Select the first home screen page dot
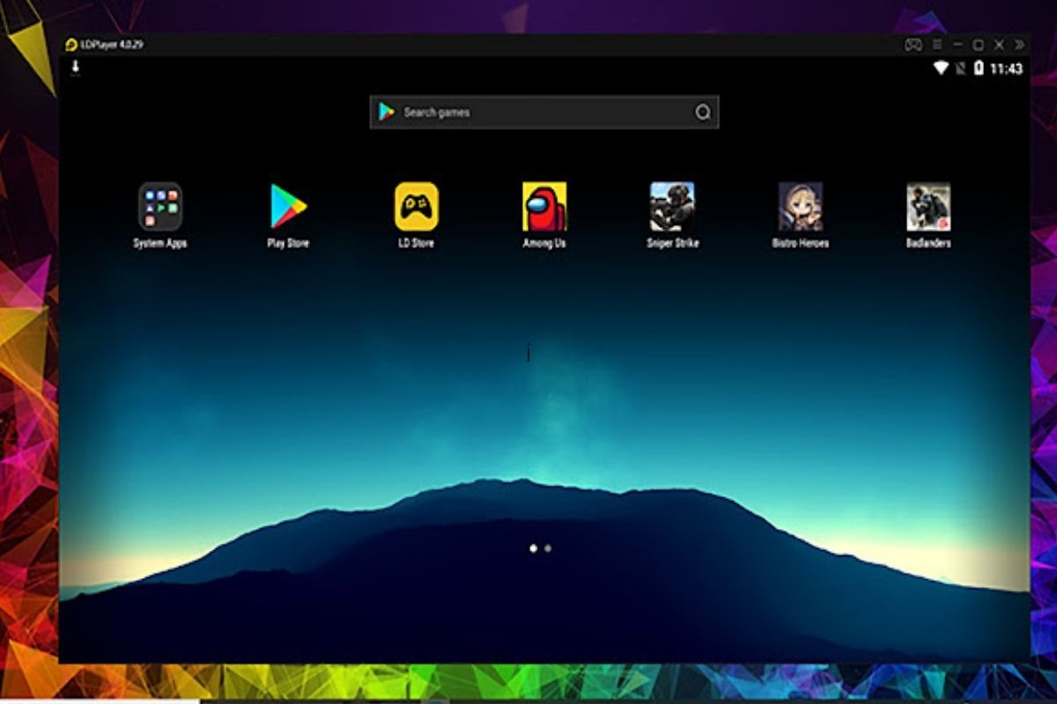 pos(533,548)
